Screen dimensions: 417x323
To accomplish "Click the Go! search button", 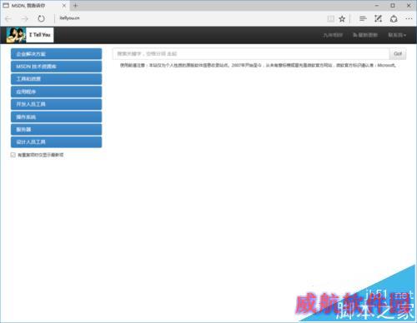I will click(x=398, y=54).
